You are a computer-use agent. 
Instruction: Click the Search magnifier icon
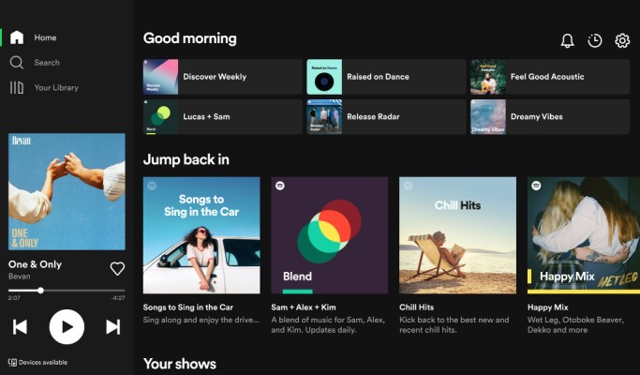[x=17, y=63]
